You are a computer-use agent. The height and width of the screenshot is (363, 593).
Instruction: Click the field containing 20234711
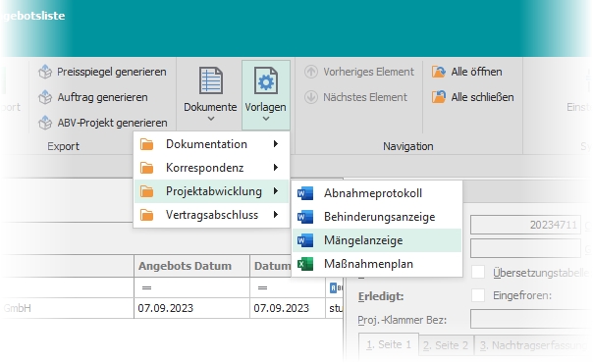click(x=525, y=225)
